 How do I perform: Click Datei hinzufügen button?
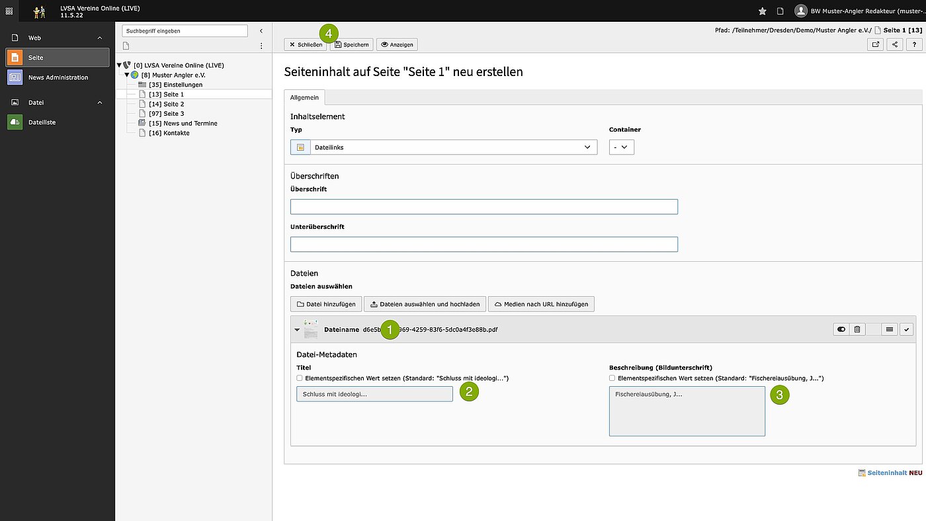[x=325, y=304]
